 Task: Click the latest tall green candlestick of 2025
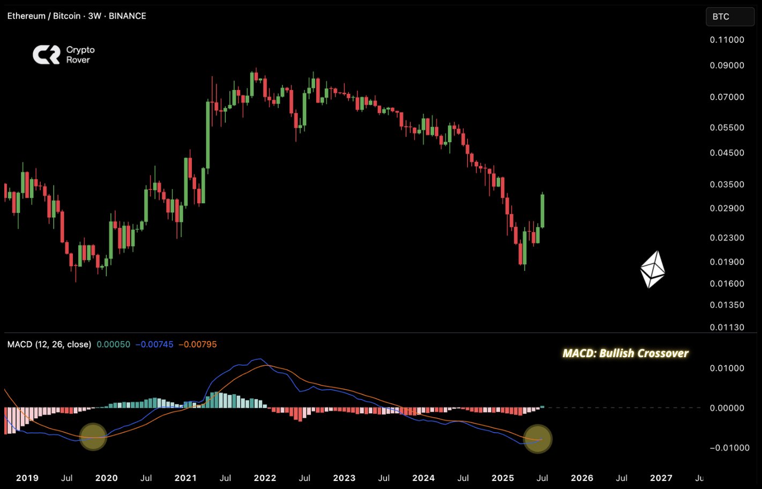543,211
